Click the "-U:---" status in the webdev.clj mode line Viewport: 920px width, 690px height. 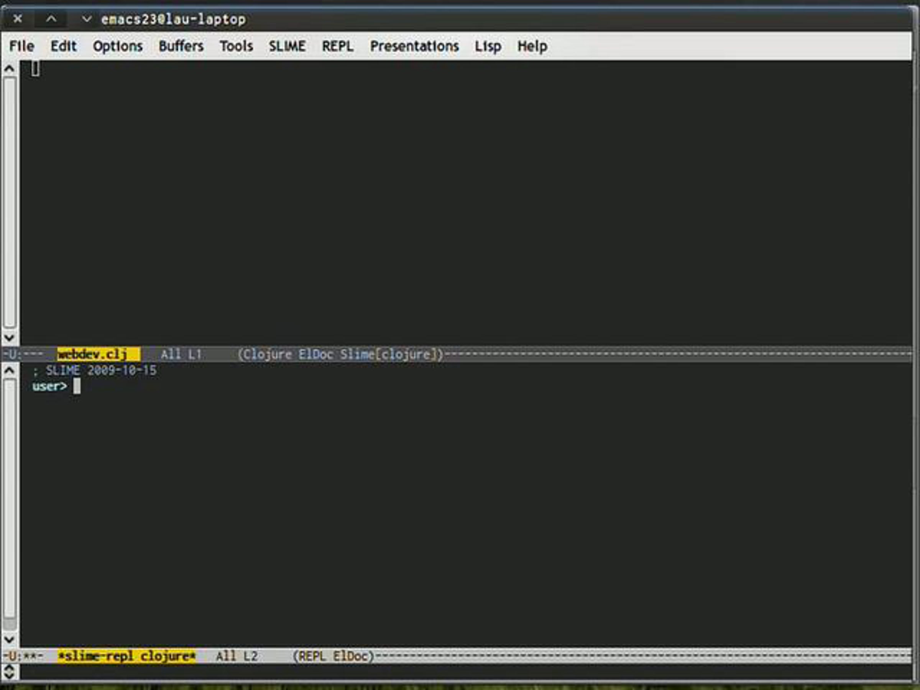pos(23,354)
